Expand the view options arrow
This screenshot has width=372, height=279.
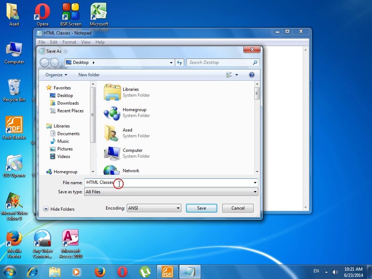tap(236, 75)
